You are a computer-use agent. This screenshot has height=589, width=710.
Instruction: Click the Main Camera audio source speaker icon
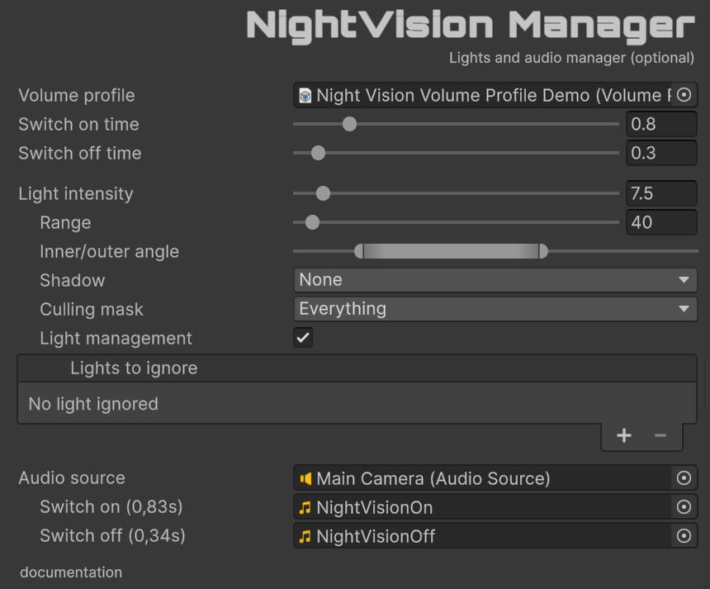305,478
